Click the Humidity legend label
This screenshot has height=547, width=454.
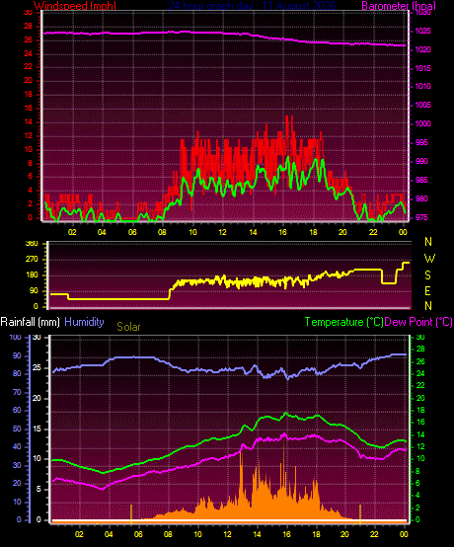click(84, 322)
